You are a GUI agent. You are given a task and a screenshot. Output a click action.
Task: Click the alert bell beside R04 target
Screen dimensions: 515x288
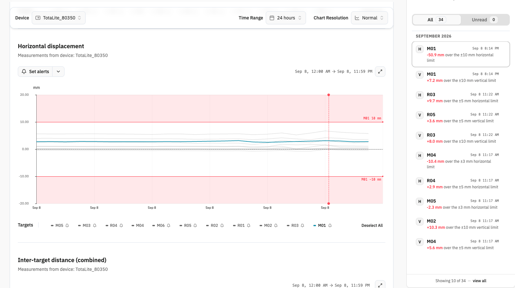121,226
